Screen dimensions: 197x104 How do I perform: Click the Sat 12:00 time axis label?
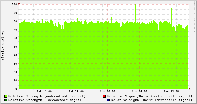click(x=44, y=92)
